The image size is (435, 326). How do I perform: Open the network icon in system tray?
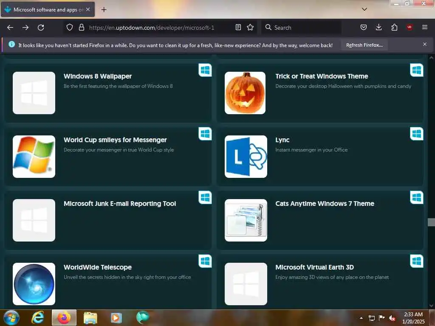(371, 318)
